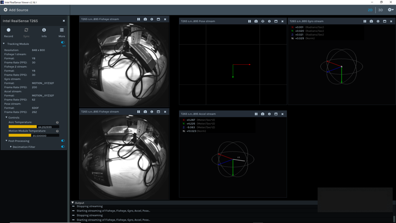Take snapshot of the Accel stream

[263, 114]
